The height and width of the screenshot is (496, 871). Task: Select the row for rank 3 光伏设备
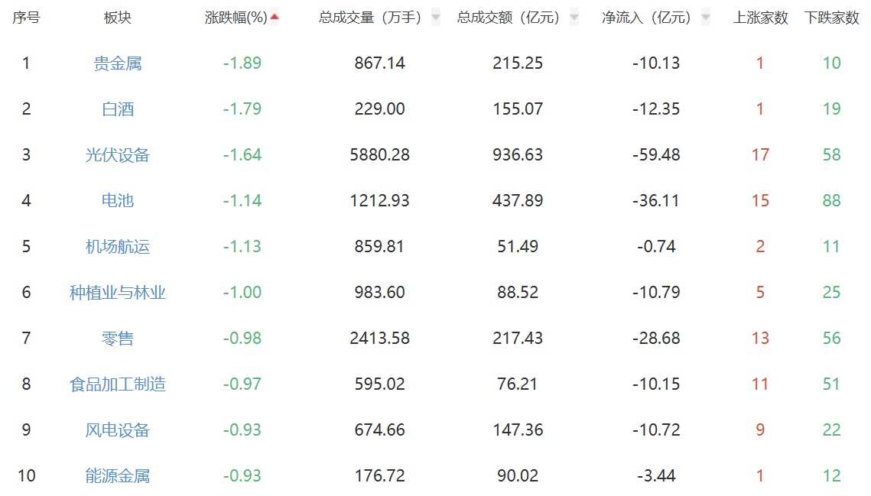382,155
